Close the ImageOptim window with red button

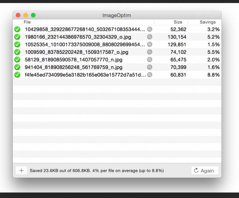click(18, 15)
